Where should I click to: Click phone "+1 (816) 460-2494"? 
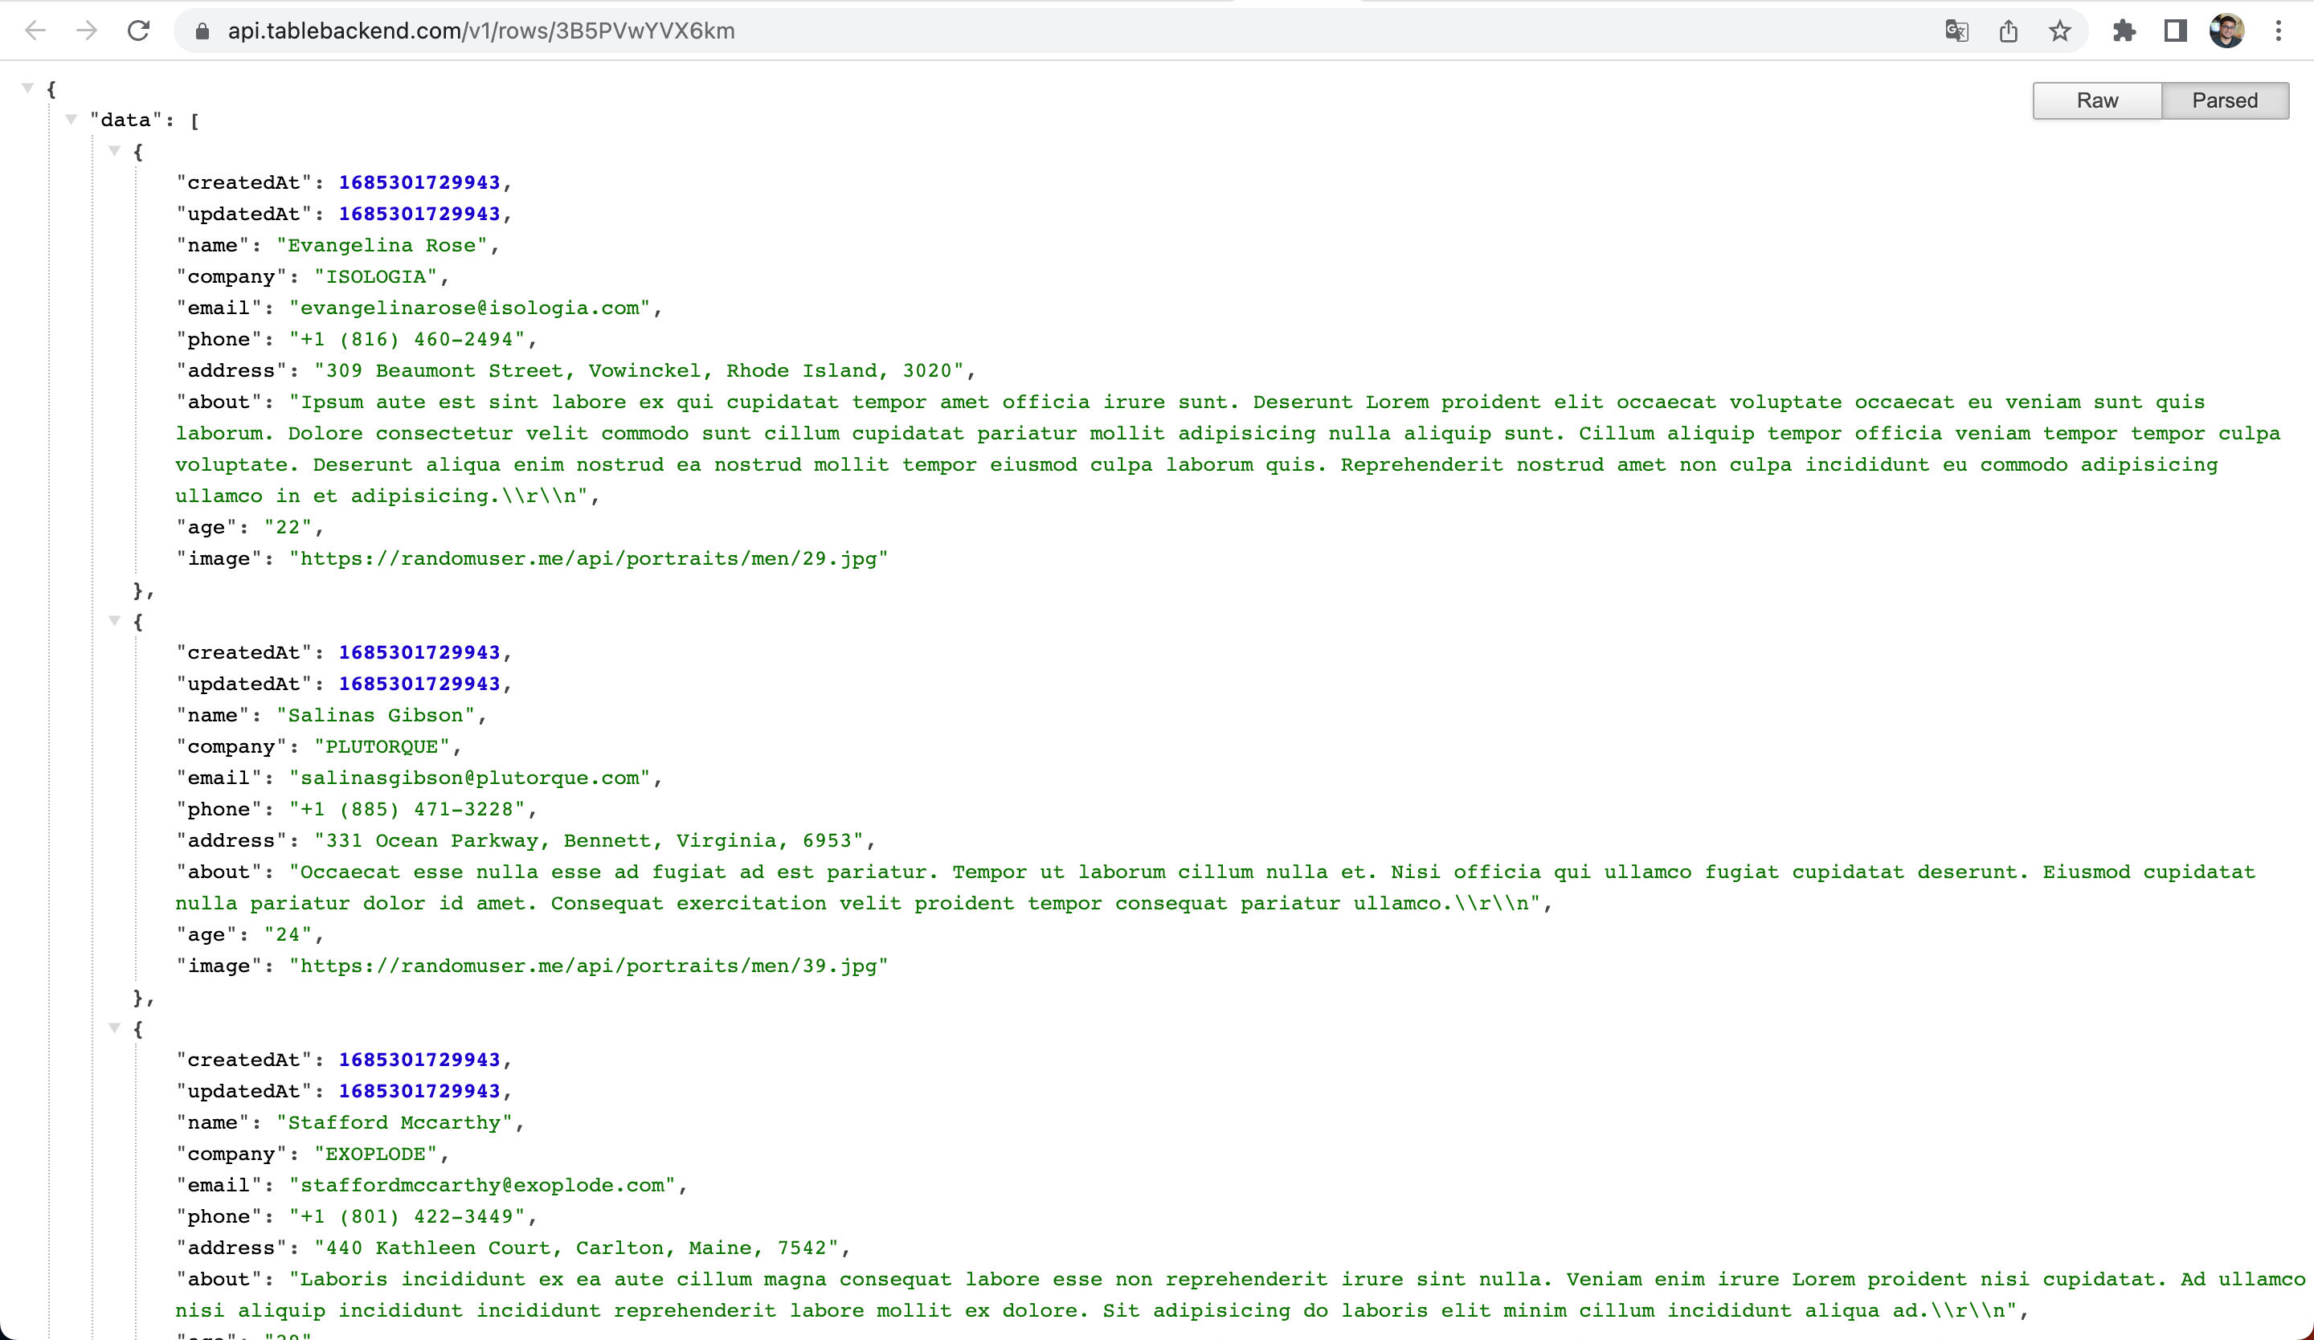pyautogui.click(x=407, y=339)
